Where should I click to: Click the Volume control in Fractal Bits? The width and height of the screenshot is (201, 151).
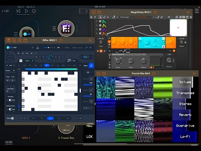click(x=183, y=82)
